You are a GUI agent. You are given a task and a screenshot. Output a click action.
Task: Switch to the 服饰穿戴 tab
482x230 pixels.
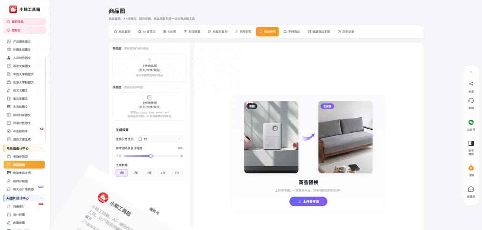pos(192,32)
